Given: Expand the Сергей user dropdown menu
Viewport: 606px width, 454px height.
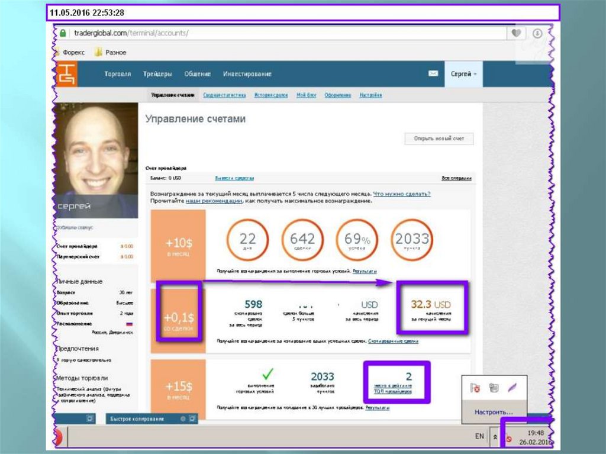Looking at the screenshot, I should coord(464,74).
